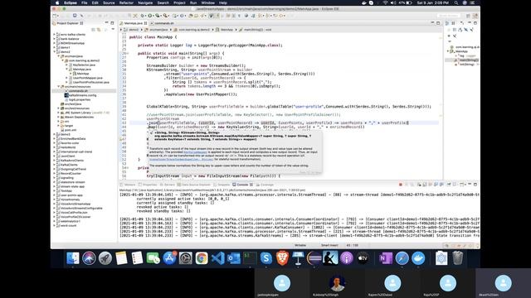Open the Source menu
The height and width of the screenshot is (298, 531).
click(x=109, y=2)
